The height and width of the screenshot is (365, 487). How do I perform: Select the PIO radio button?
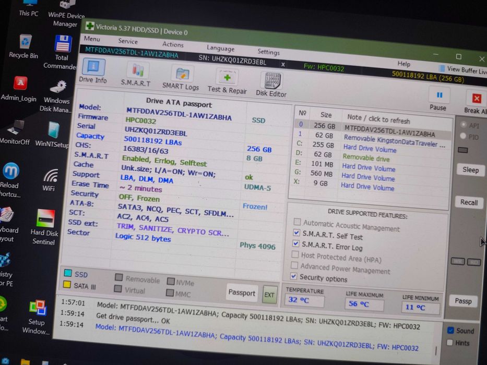[x=463, y=136]
